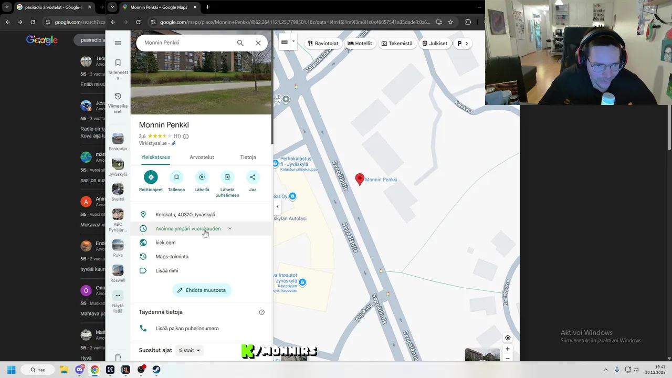Click the Ravintolat category chip
The image size is (672, 378).
[x=323, y=44]
